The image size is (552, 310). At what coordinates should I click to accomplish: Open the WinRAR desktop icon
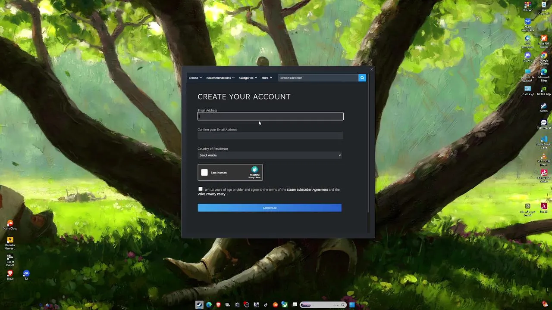[527, 6]
